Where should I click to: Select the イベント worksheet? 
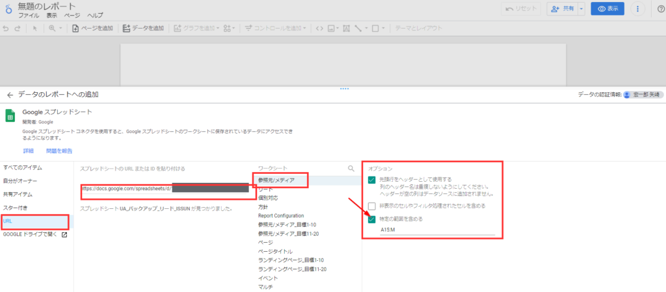coord(268,278)
